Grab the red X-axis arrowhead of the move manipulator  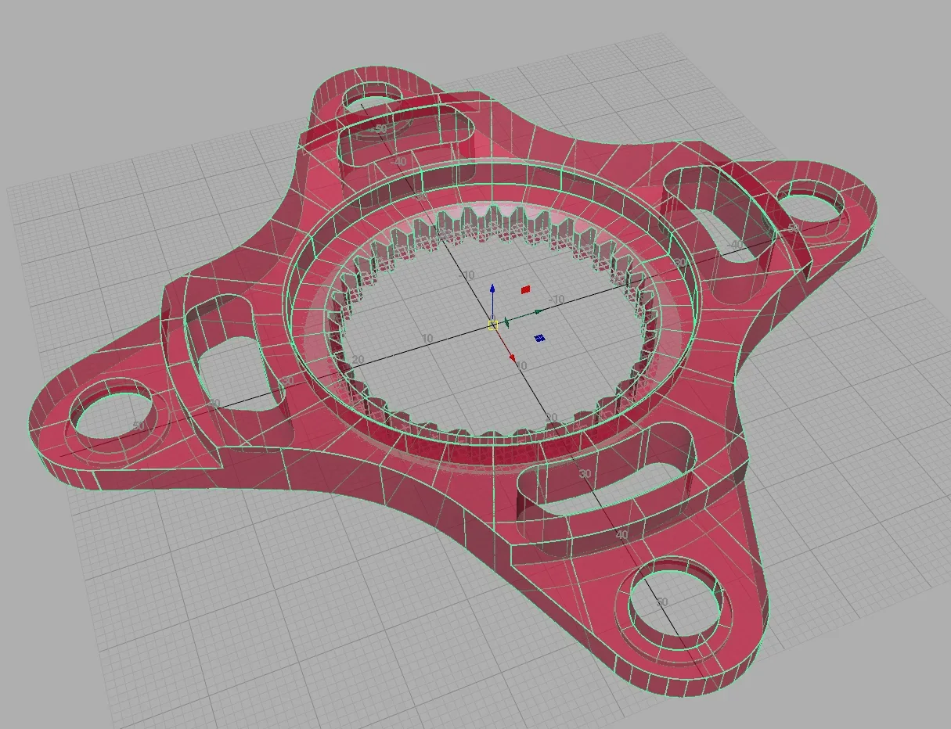(513, 358)
